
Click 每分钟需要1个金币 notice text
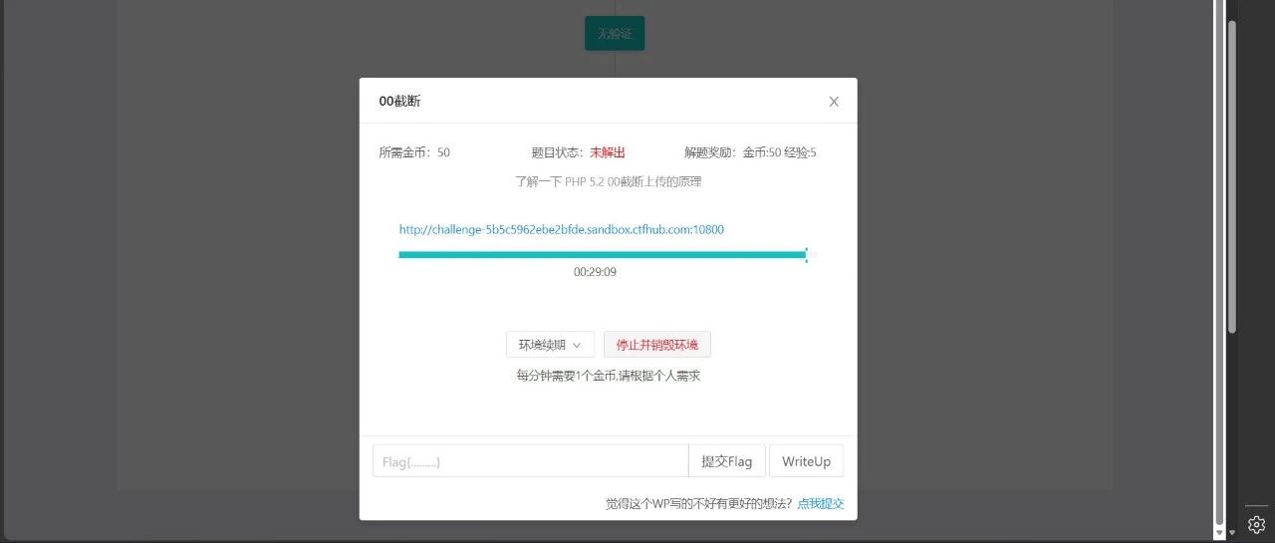608,376
